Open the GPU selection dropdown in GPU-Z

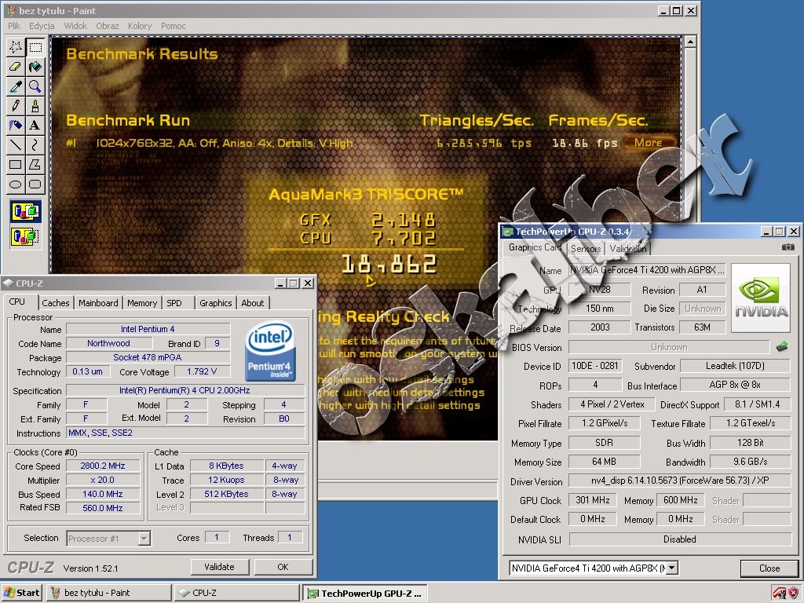coord(594,568)
